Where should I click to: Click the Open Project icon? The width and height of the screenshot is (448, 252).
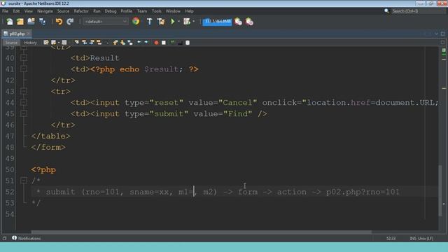[31, 22]
